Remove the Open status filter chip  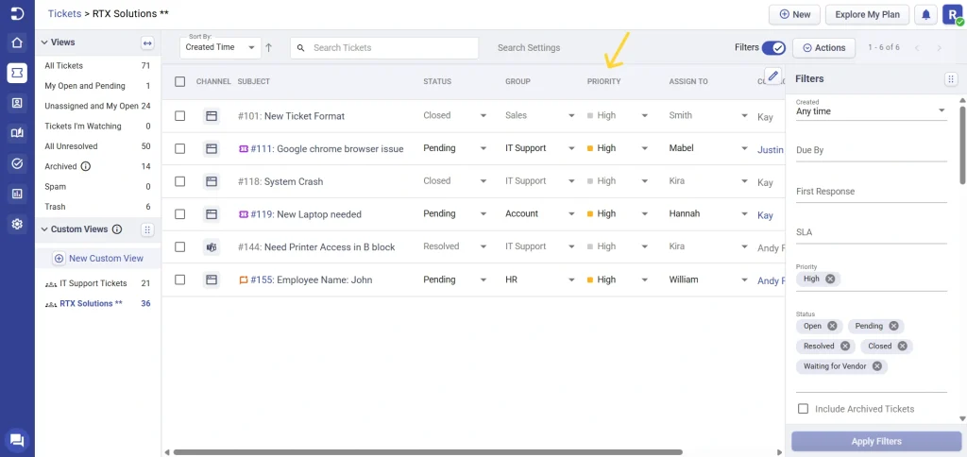click(x=832, y=326)
